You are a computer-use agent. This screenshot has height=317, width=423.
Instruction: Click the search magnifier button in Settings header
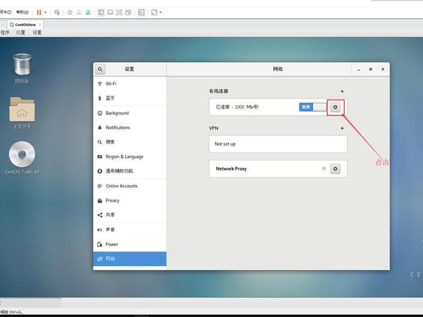[100, 69]
